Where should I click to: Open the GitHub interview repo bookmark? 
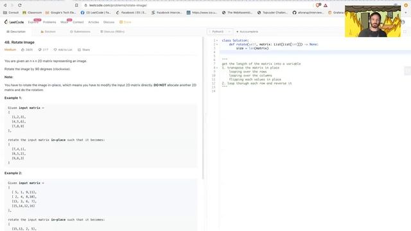click(308, 13)
